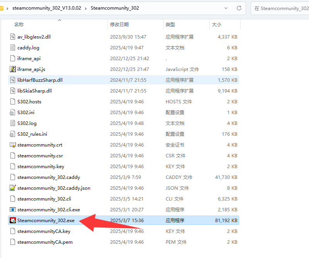Sort files by the 大小 column header

216,24
